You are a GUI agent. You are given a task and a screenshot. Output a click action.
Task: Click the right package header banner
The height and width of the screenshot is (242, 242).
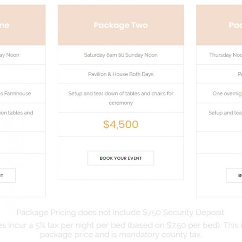[219, 25]
